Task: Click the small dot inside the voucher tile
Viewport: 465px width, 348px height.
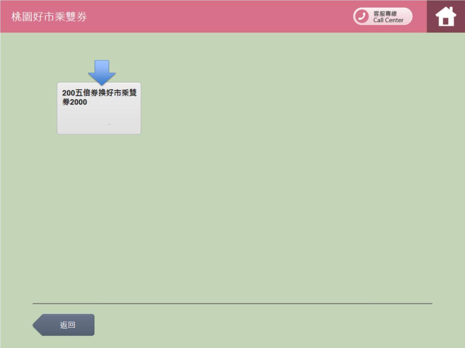Action: [x=109, y=124]
